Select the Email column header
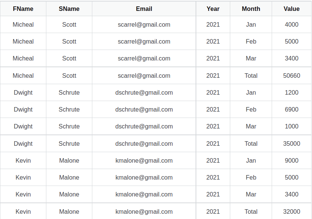 (144, 9)
